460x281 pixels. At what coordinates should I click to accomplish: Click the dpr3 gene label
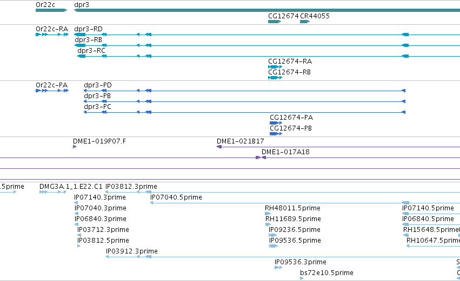click(82, 5)
